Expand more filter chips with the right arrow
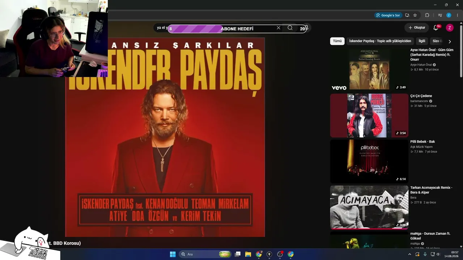Screen dimensions: 463x260 450,42
